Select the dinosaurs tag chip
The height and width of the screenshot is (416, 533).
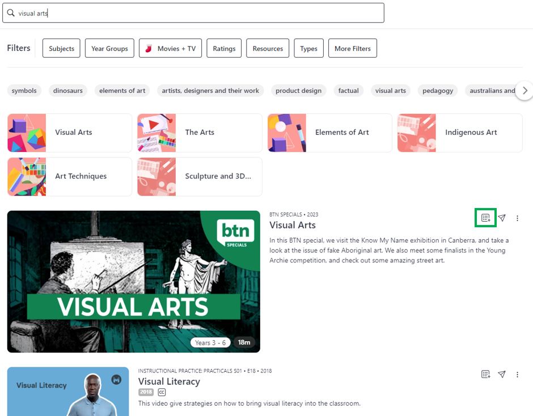(x=68, y=91)
